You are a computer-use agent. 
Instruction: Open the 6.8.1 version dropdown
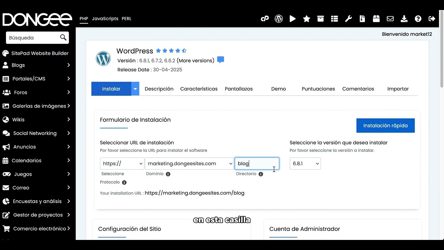tap(305, 164)
